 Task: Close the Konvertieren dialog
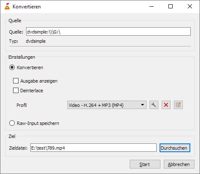190,6
